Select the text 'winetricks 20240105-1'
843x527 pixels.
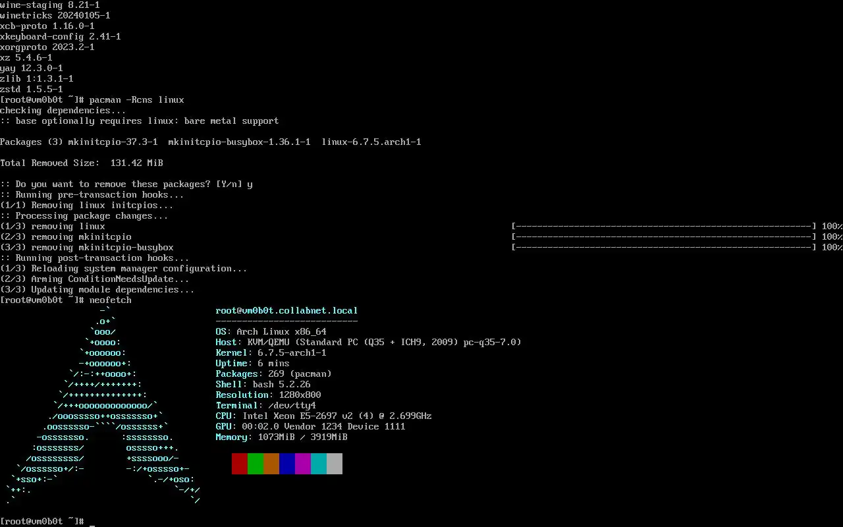pos(55,16)
